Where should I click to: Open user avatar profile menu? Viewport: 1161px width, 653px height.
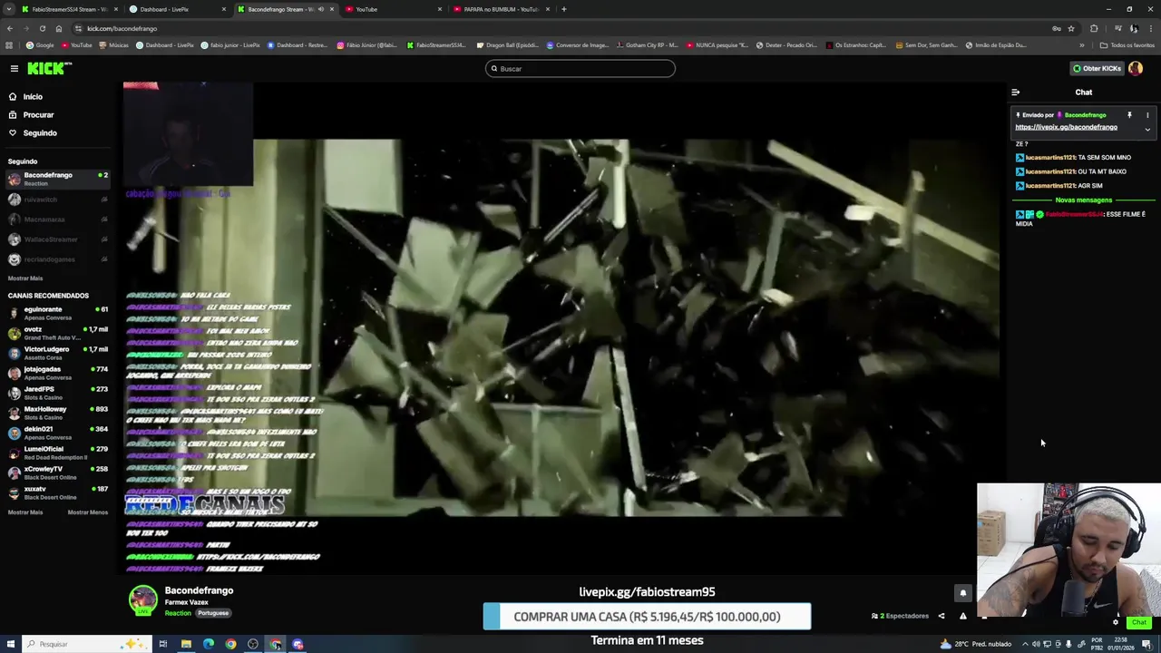coord(1136,68)
